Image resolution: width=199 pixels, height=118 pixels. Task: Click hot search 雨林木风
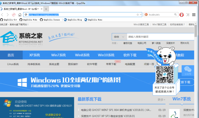click(x=185, y=43)
